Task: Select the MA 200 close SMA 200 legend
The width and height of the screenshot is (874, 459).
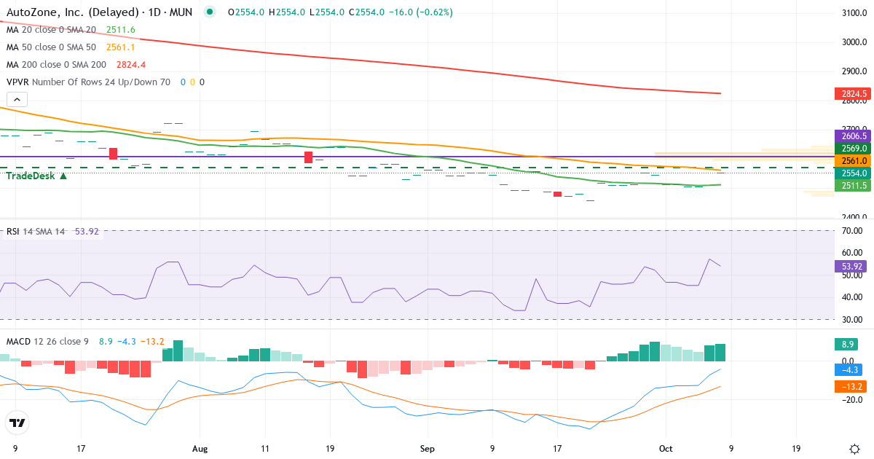Action: [x=55, y=65]
